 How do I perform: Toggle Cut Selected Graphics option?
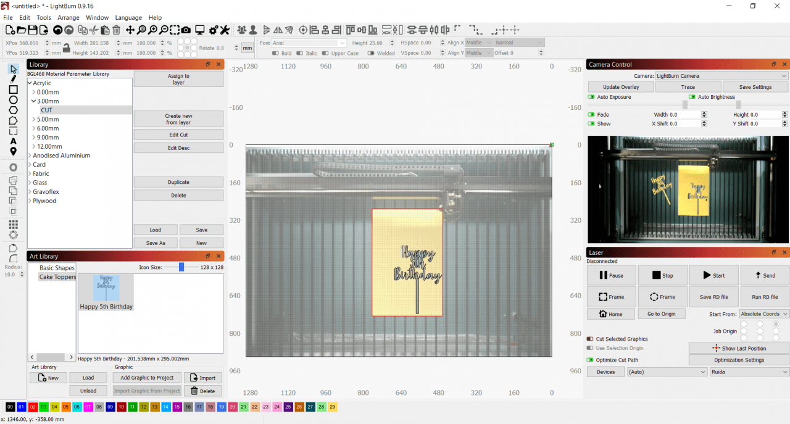click(591, 339)
